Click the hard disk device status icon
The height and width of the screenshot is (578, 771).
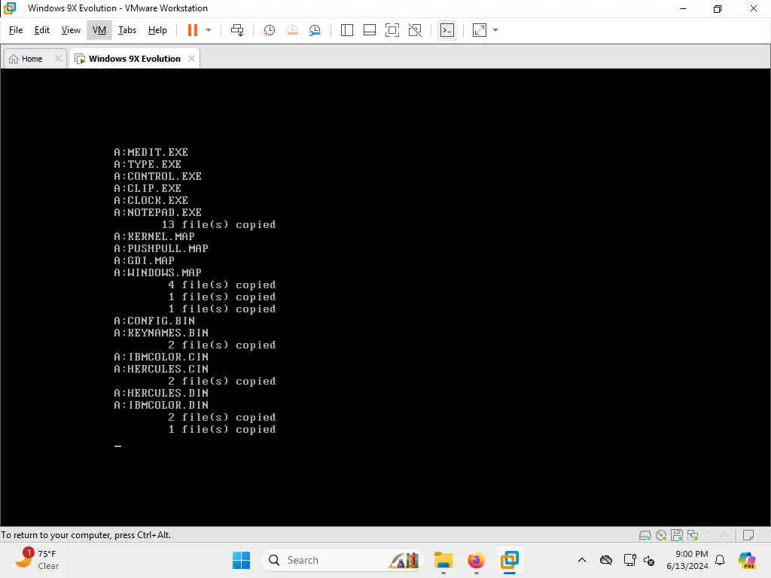pos(645,535)
